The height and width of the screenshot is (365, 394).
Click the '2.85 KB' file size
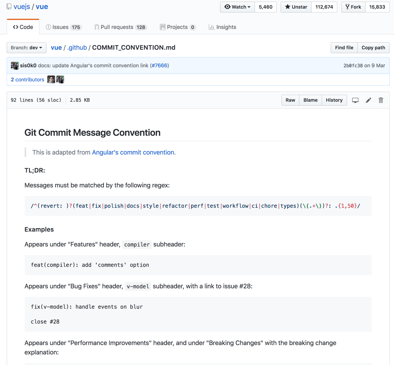[x=80, y=100]
